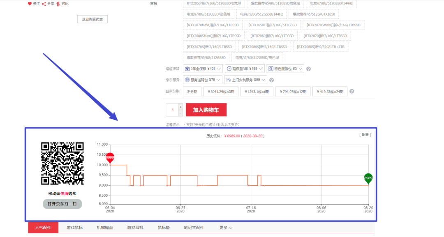444x237 pixels.
Task: Click the 06-25 2020 axis label
Action: [180, 209]
